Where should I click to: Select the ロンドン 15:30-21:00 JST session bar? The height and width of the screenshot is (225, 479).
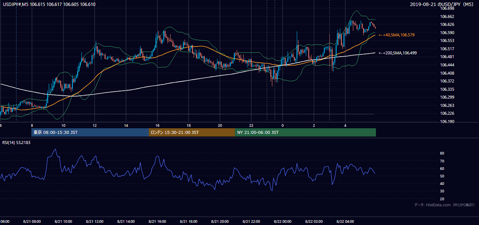tap(192, 132)
